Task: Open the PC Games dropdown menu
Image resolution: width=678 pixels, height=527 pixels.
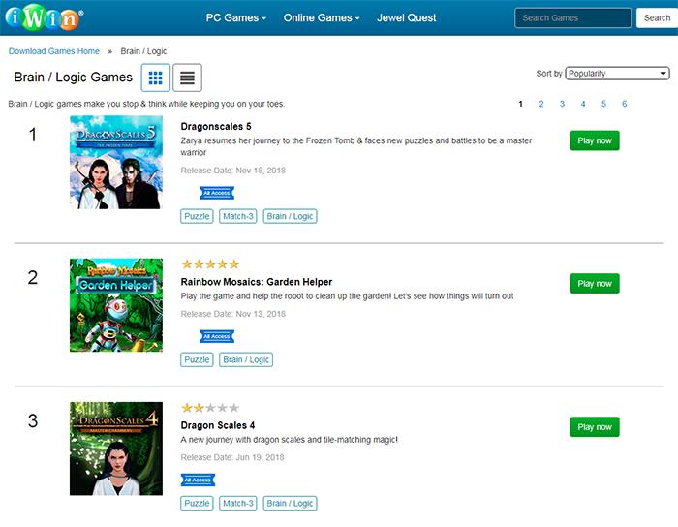Action: click(x=236, y=17)
